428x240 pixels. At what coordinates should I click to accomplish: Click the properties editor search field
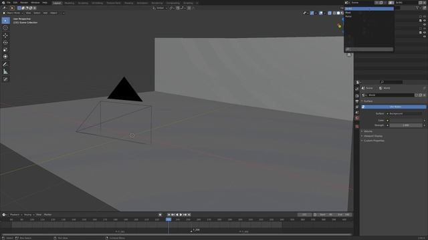pyautogui.click(x=391, y=82)
